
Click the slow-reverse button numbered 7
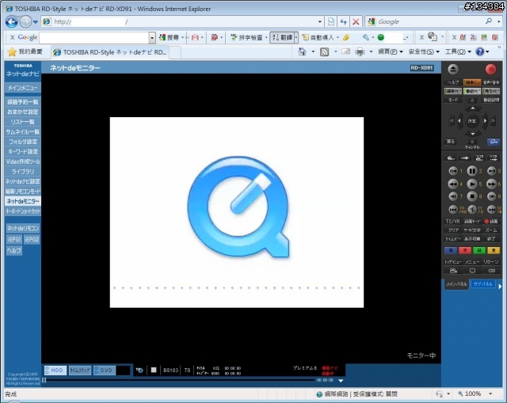click(x=452, y=196)
